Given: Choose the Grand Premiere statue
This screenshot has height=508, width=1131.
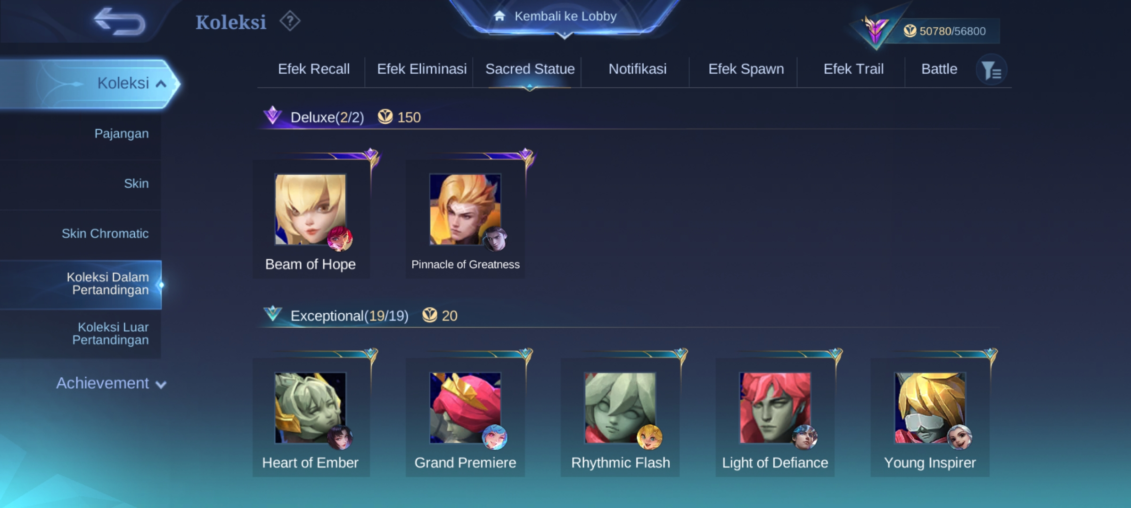Looking at the screenshot, I should [466, 417].
